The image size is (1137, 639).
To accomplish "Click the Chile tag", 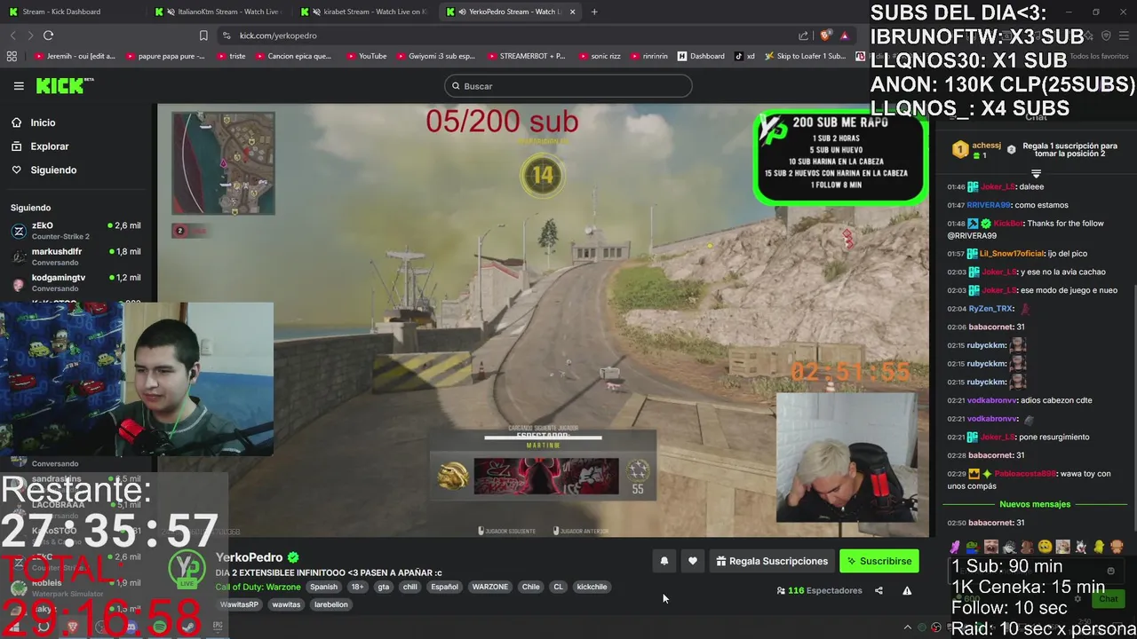I will coord(530,587).
